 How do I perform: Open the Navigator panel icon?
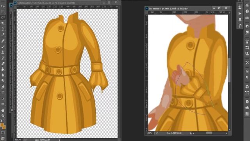[247, 5]
